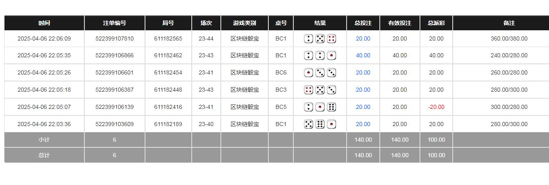Click the red one die in the 522399106139 row
This screenshot has height=185, width=549.
click(x=320, y=107)
